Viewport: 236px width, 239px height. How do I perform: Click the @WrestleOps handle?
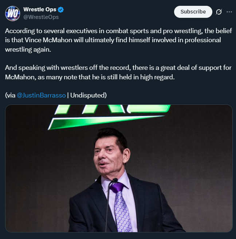(41, 17)
